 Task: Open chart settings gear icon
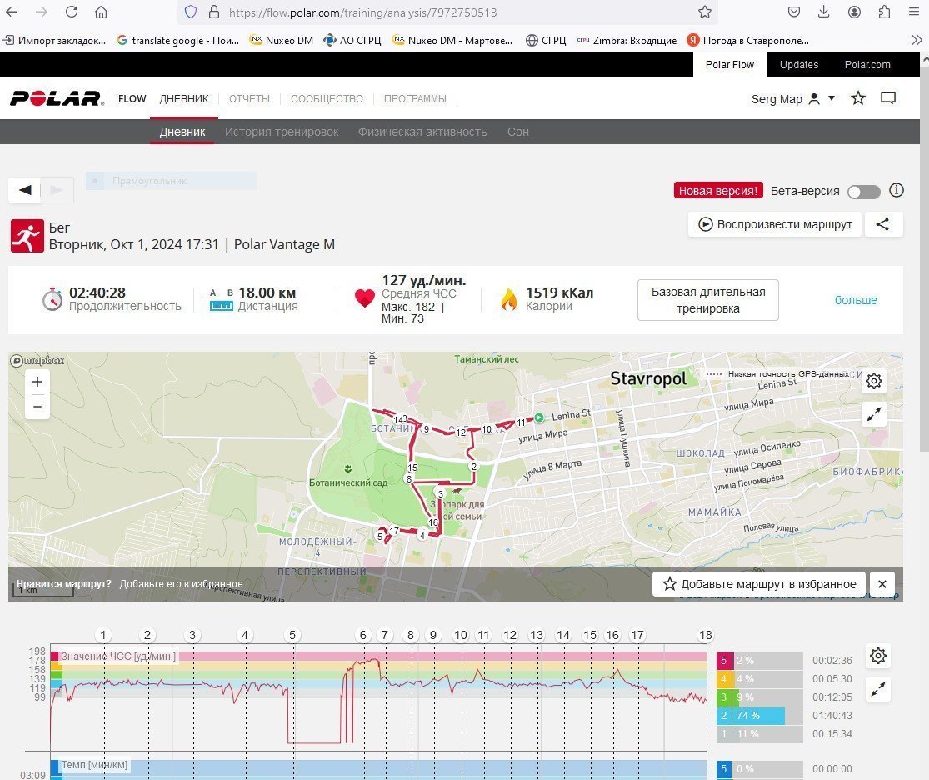coord(878,656)
